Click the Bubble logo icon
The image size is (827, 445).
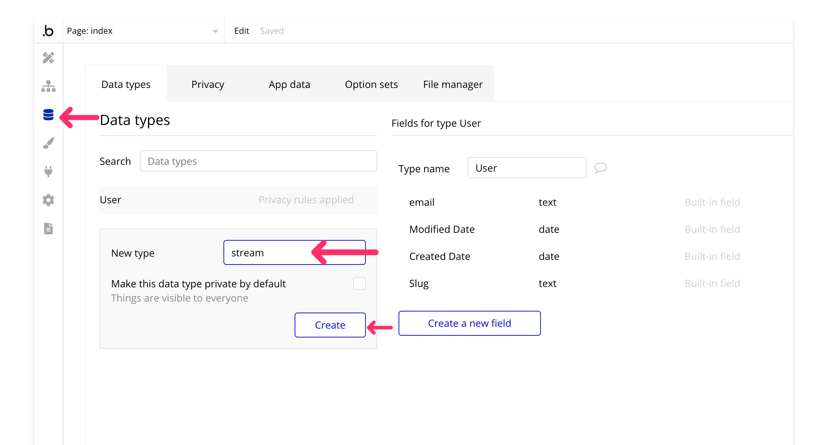(48, 31)
